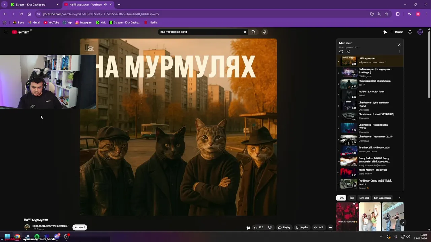The height and width of the screenshot is (242, 431).
Task: Play Chewbacca - Наша правда (2025)
Action: pyautogui.click(x=370, y=128)
